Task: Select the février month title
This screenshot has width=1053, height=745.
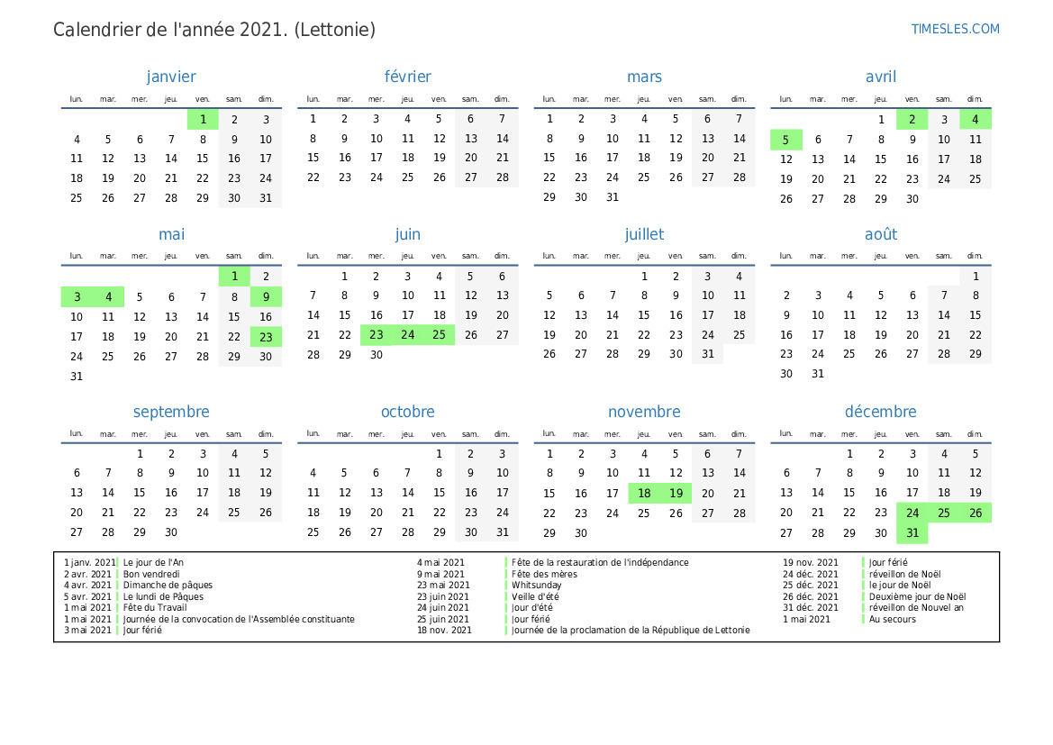Action: [x=407, y=77]
